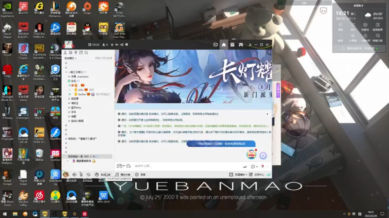Open File Explorer on taskbar
389x218 pixels.
pyautogui.click(x=15, y=214)
